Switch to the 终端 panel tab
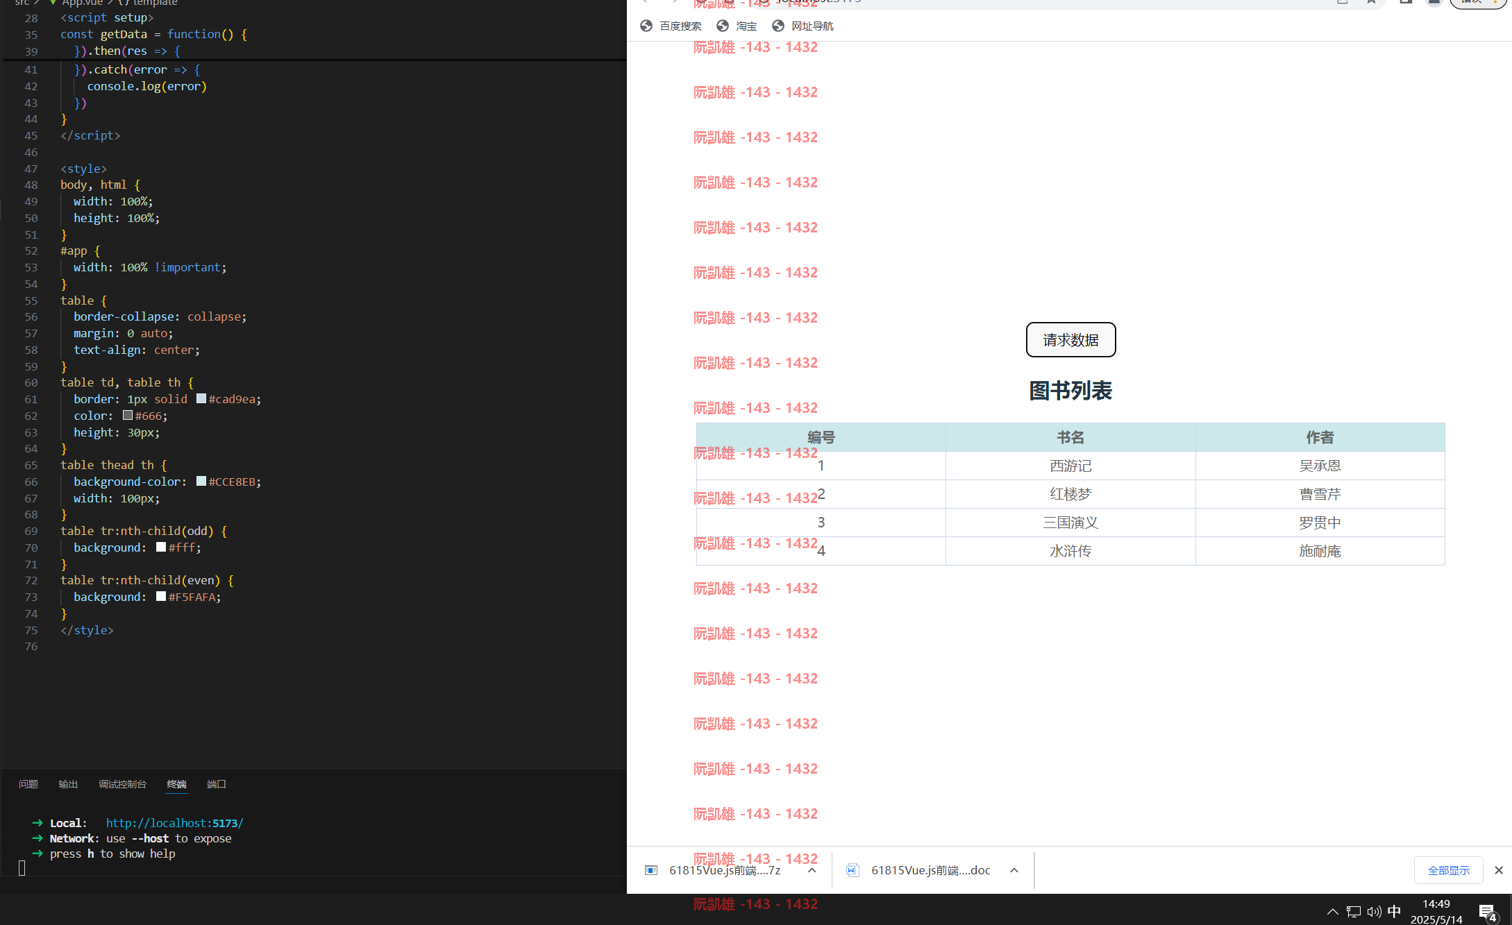Image resolution: width=1512 pixels, height=925 pixels. 176,784
